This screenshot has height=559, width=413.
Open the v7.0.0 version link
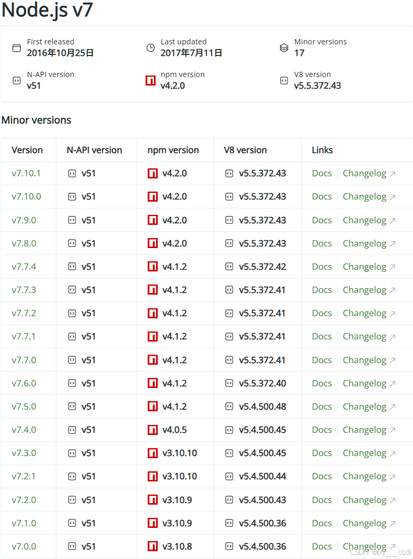pos(24,546)
